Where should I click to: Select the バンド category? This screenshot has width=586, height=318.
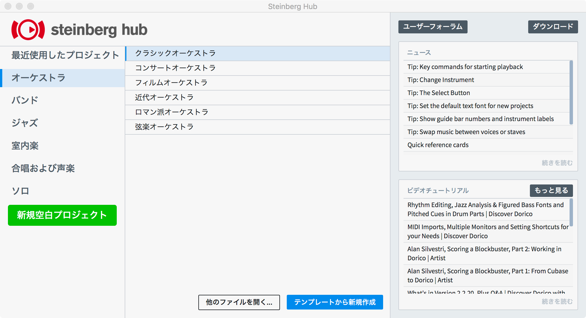click(x=62, y=100)
